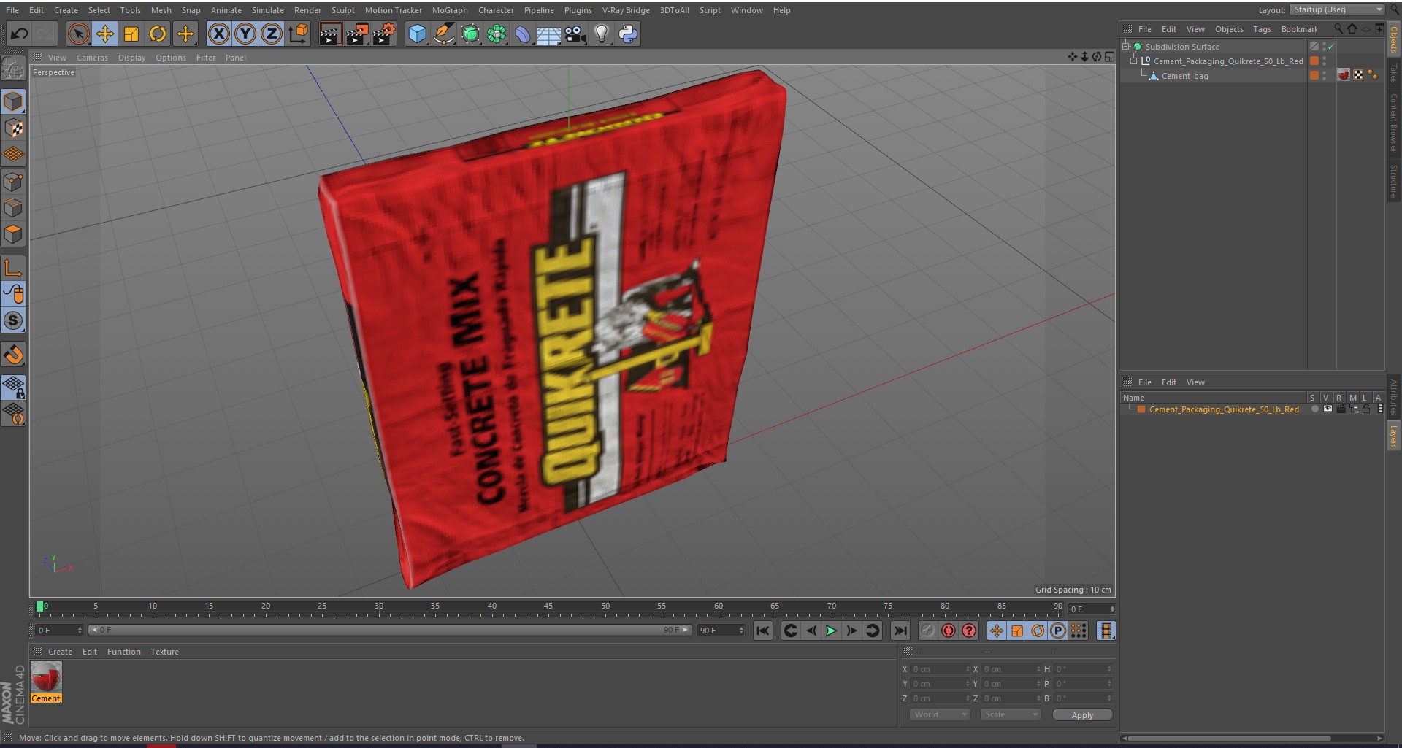Viewport: 1402px width, 748px height.
Task: Click the Undo arrow icon
Action: 20,34
